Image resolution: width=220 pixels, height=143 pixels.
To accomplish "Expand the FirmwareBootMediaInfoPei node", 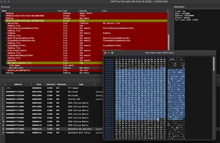I will click(6, 56).
